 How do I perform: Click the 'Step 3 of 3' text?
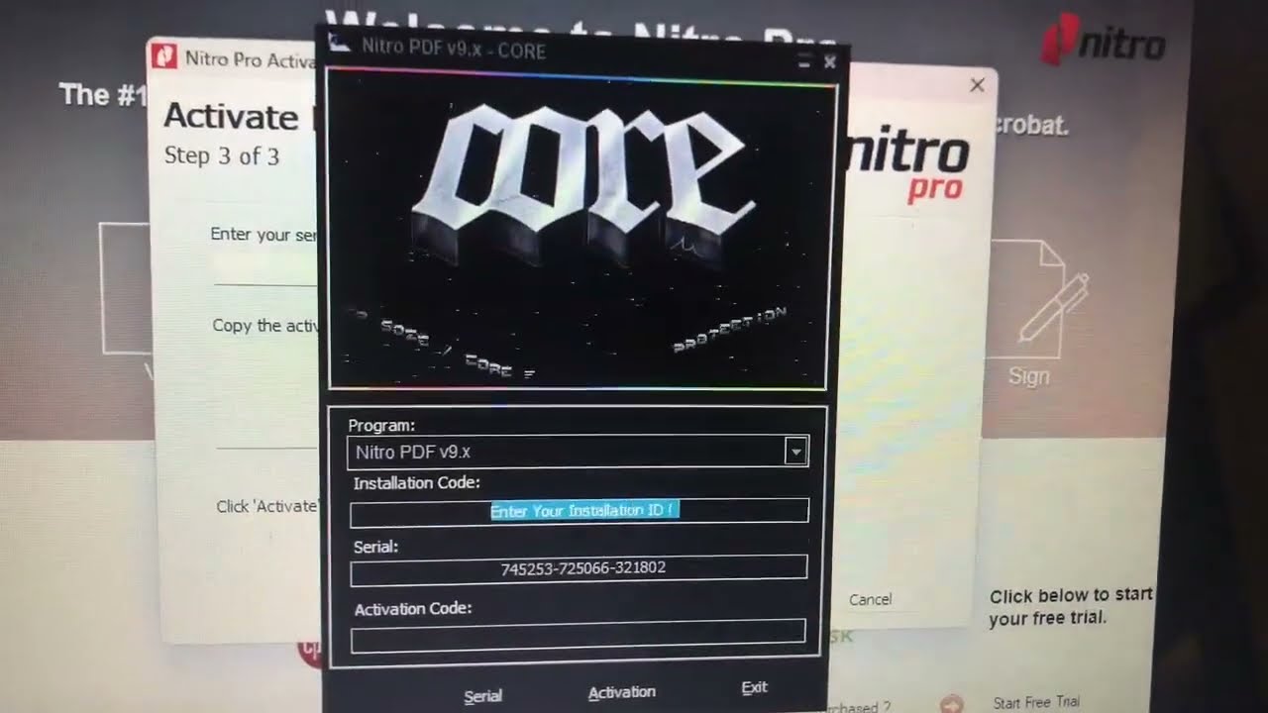point(222,155)
